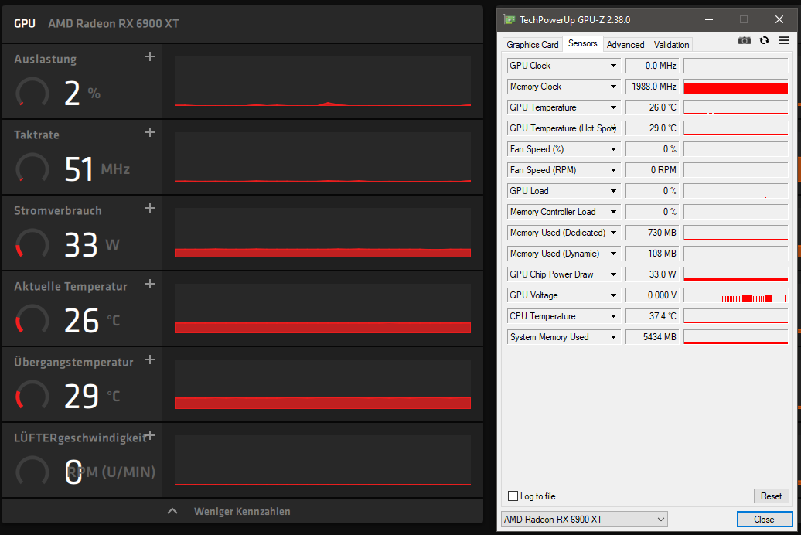Click the plus icon next to Aktuelle Temperatur

tap(150, 284)
